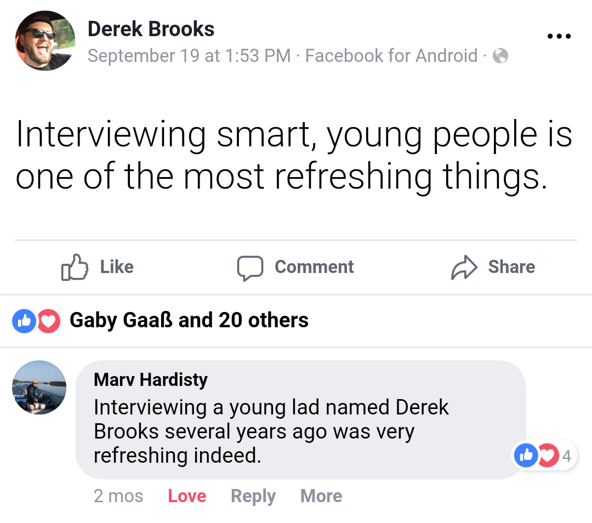
Task: Open the September 19 at 1:53 PM timestamp
Action: [189, 56]
